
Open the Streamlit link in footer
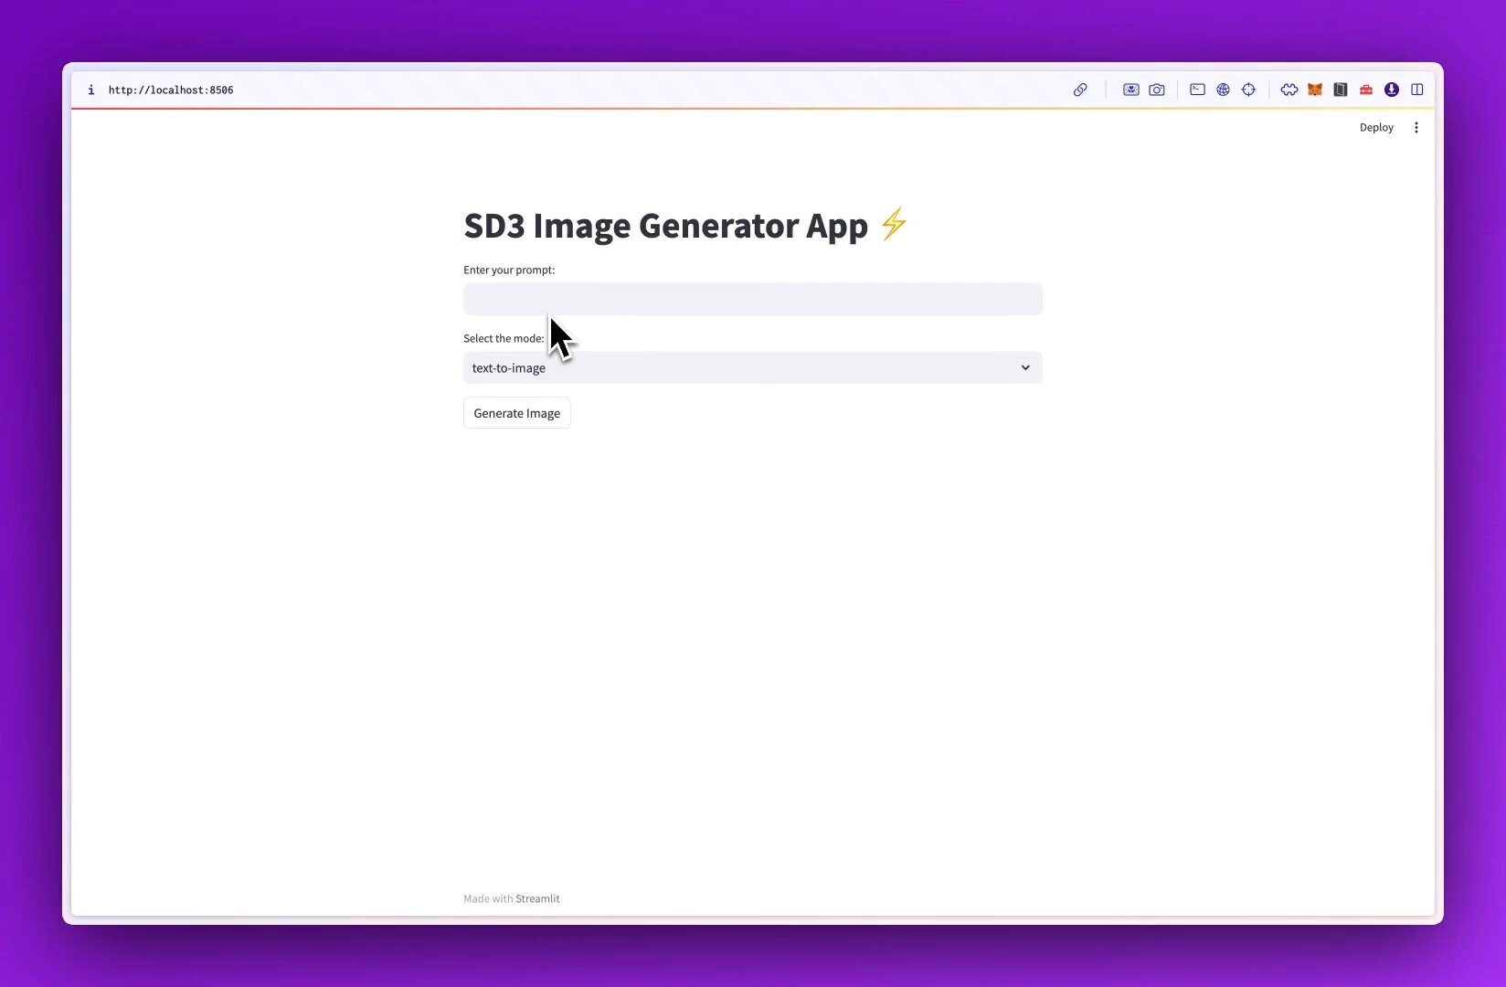[537, 898]
